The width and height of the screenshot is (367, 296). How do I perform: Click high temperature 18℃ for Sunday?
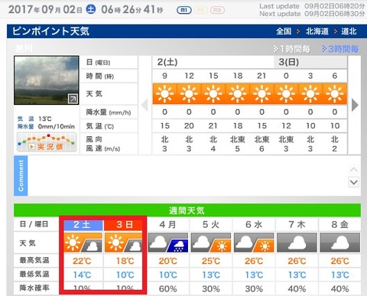(125, 261)
